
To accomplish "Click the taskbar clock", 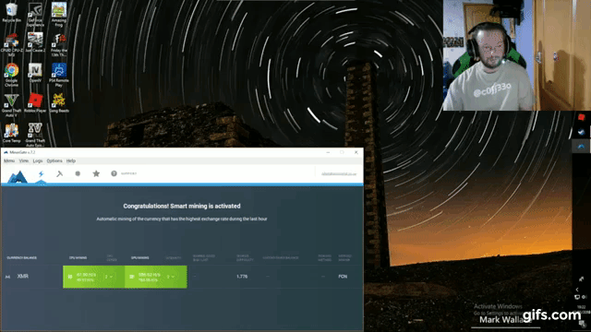I will coord(582,310).
